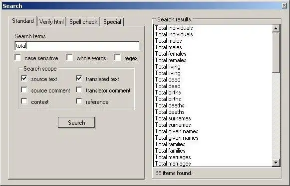Viewport: 290px width, 186px height.
Task: Switch to the Special tab
Action: pos(112,22)
